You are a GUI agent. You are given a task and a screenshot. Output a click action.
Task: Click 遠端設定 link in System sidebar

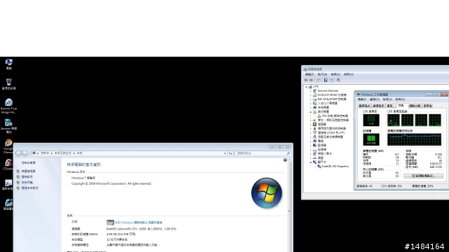click(x=27, y=177)
